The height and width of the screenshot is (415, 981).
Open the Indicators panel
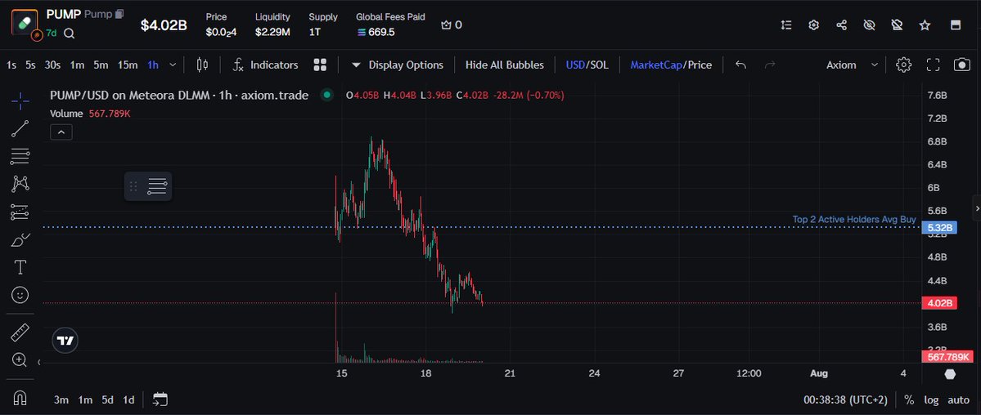pos(265,65)
